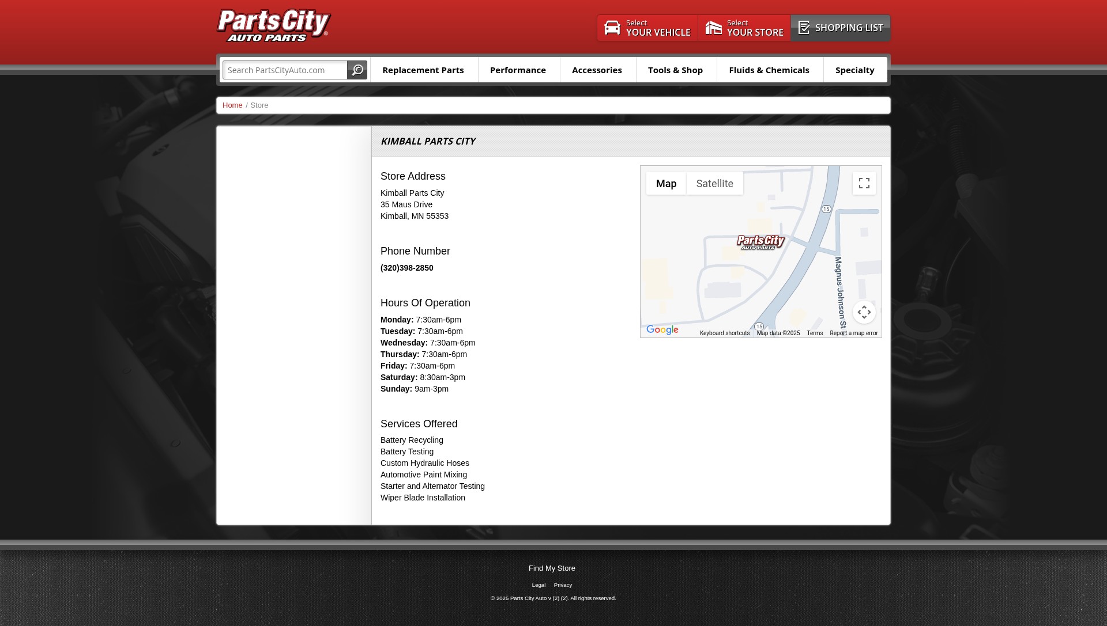Click the phone number (320)398-2850
This screenshot has height=626, width=1107.
click(407, 268)
